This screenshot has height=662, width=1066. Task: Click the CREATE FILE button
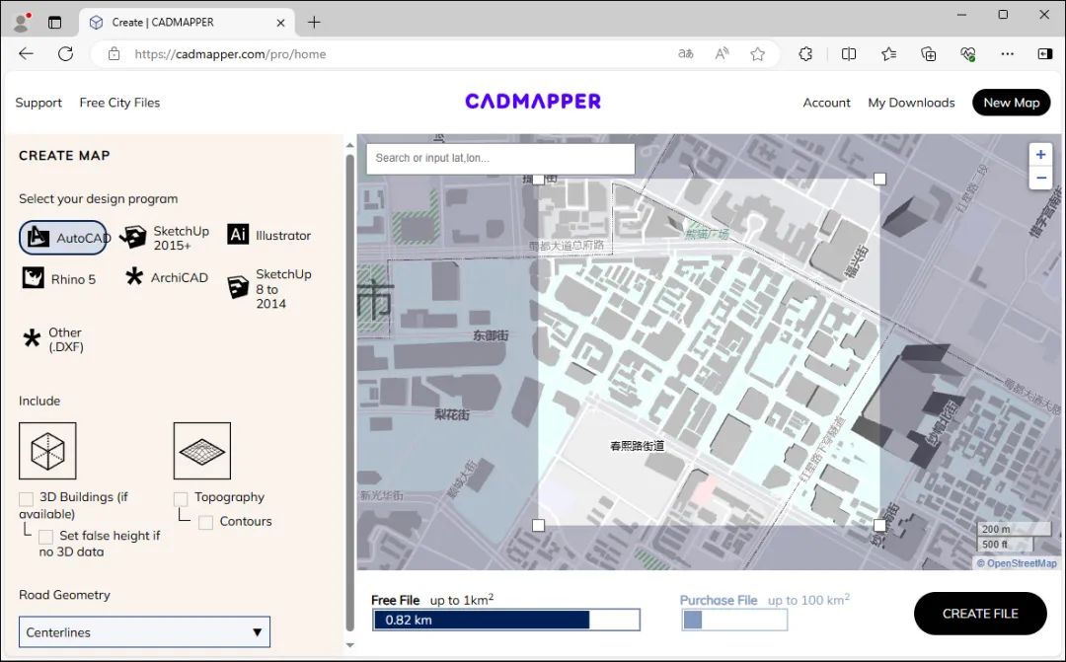(x=980, y=613)
